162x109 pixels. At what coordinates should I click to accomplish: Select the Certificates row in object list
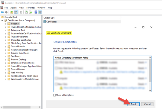[82, 22]
